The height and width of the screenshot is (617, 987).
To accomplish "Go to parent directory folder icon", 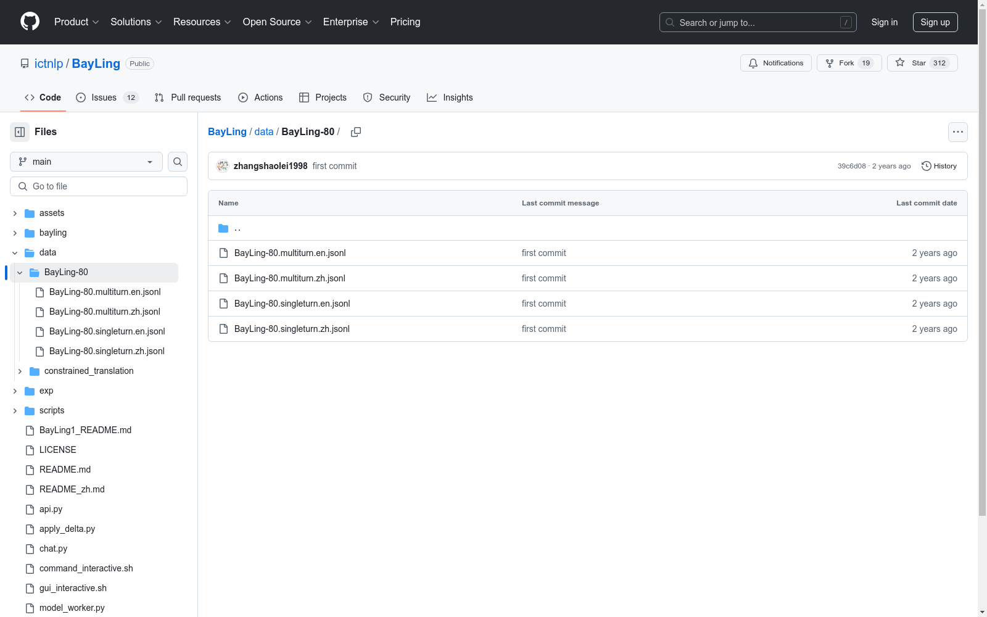I will pos(223,228).
